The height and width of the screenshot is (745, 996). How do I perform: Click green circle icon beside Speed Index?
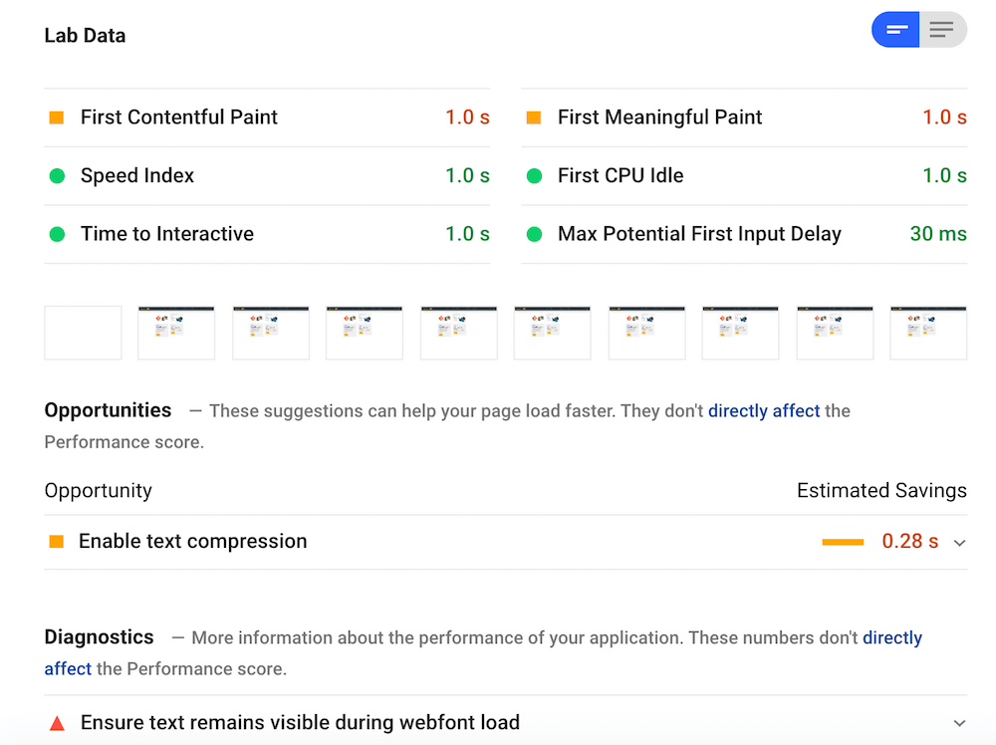point(57,176)
